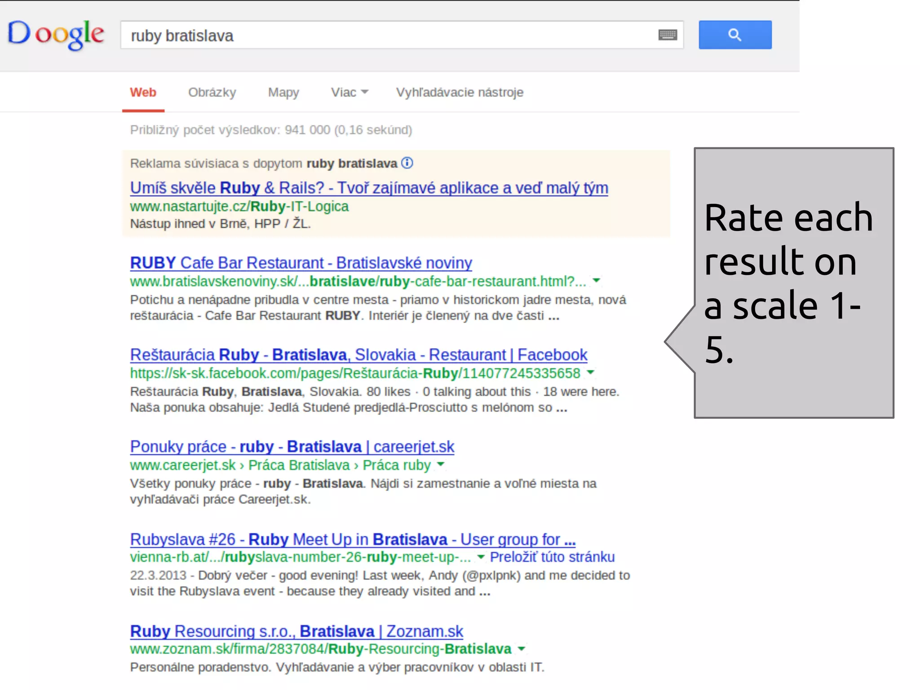Screen dimensions: 920x690
Task: Click Preložiť túto stránku link
Action: (552, 557)
